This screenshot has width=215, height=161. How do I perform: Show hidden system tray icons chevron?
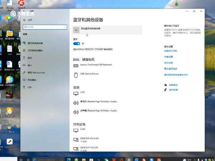click(195, 160)
